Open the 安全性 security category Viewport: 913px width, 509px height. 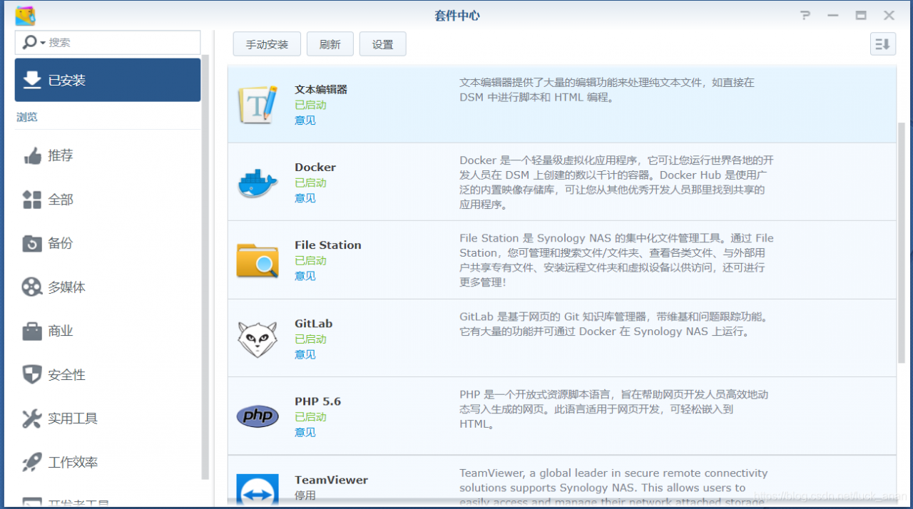point(108,375)
